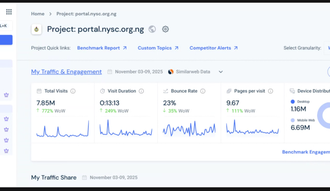Open Custom Topics quick link
The image size is (330, 191).
(x=158, y=48)
